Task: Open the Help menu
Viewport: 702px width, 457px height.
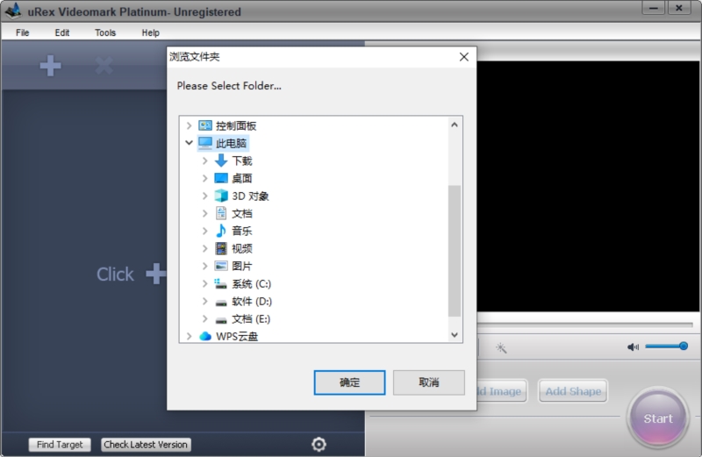Action: [x=150, y=32]
